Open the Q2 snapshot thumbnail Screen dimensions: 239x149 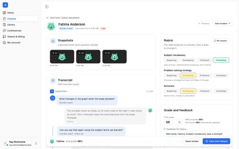pos(88,57)
